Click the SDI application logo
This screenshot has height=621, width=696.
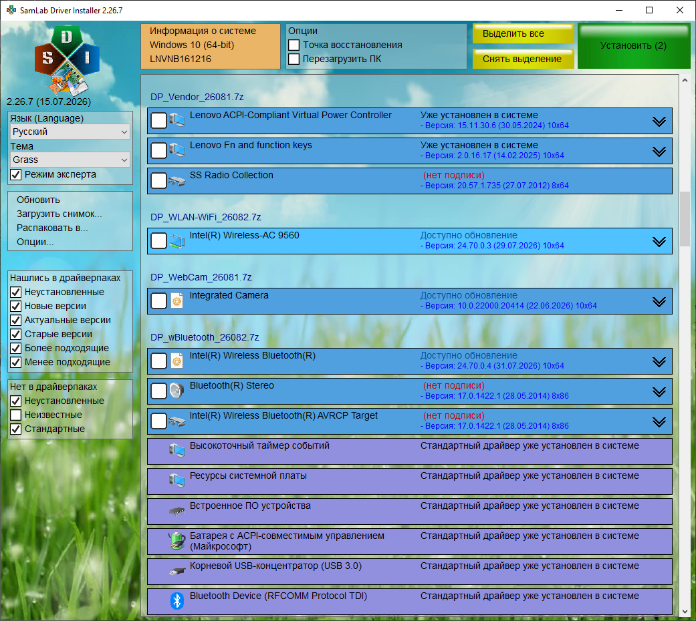point(67,61)
